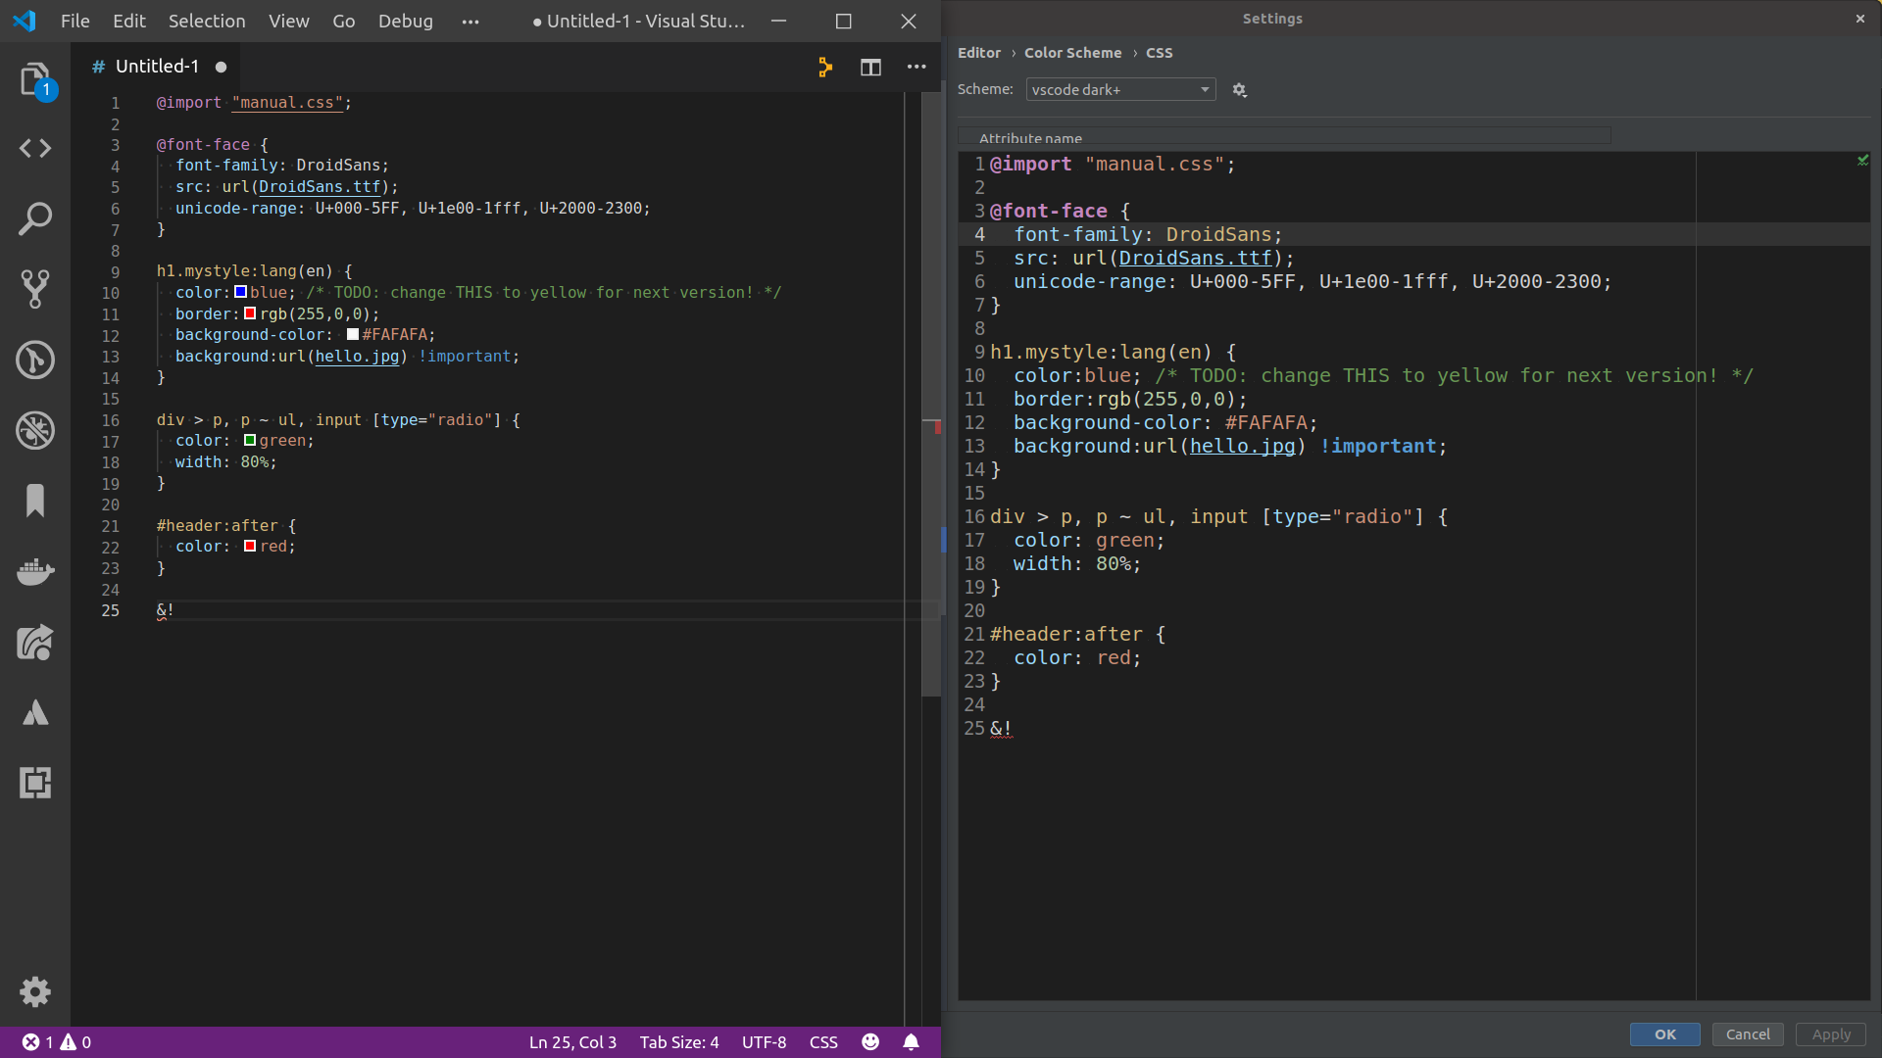Click the notification bell in status bar
The image size is (1882, 1058).
pyautogui.click(x=911, y=1042)
